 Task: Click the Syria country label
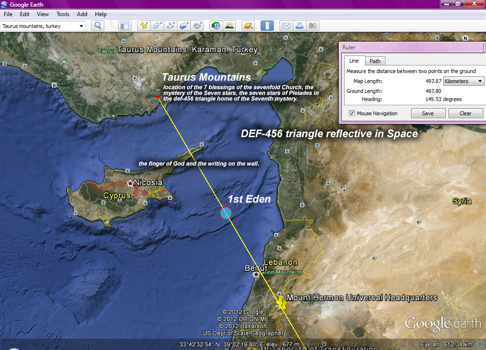click(461, 201)
